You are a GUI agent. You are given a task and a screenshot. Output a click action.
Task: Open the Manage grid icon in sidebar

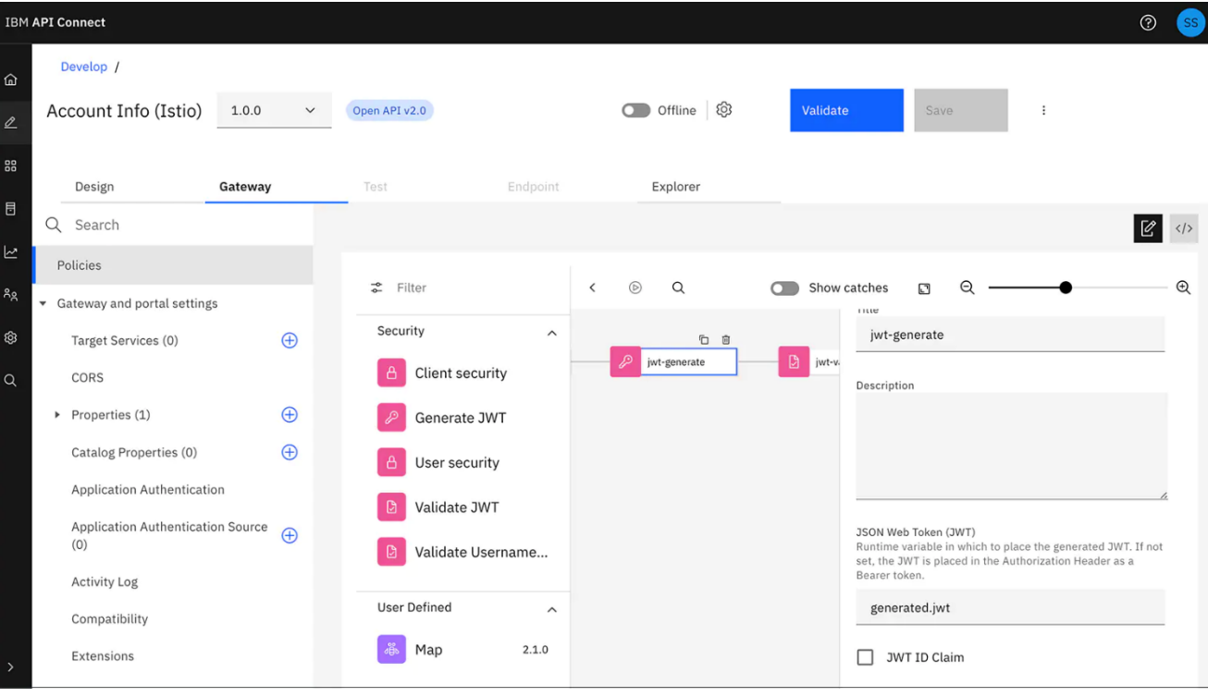tap(11, 165)
